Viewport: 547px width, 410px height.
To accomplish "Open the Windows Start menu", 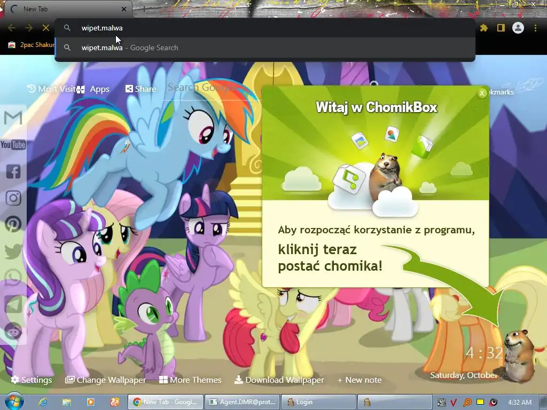I will [13, 402].
